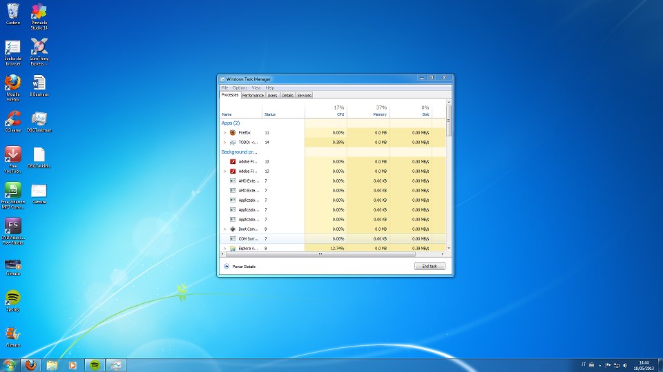Click the system clock showing 14:44
Screen dimensions: 663x372
644,365
